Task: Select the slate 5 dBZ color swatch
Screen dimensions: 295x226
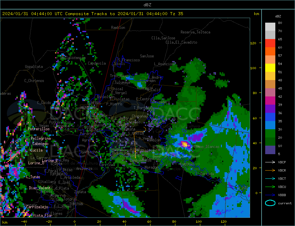Action: pyautogui.click(x=270, y=150)
